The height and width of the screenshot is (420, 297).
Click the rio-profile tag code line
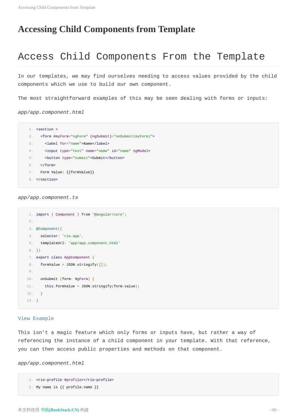(75, 380)
